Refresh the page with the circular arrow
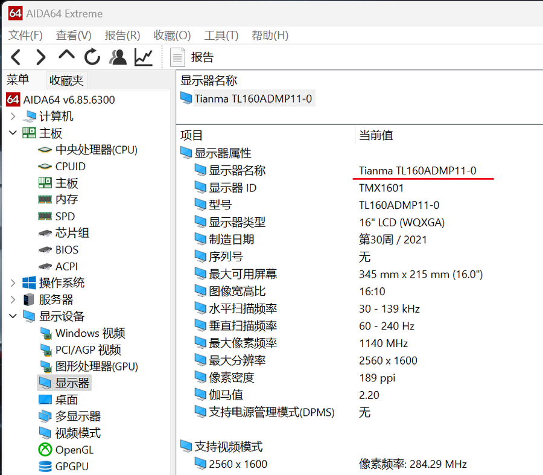This screenshot has height=475, width=543. point(92,57)
